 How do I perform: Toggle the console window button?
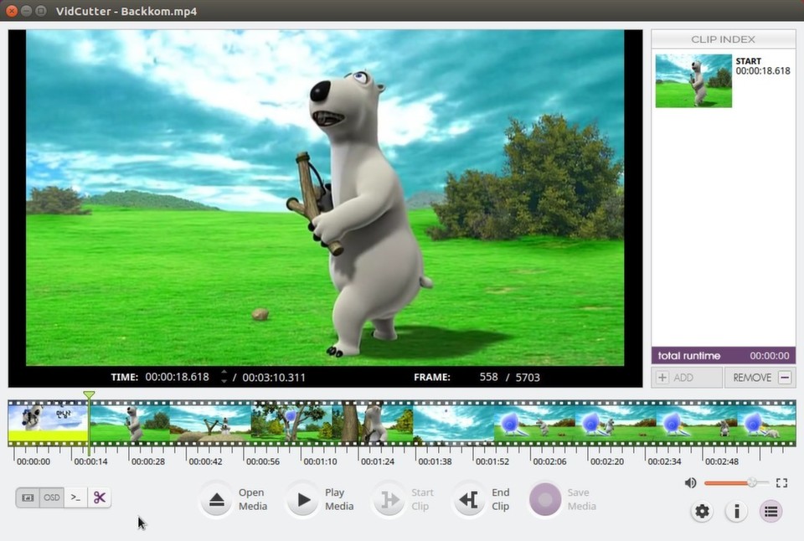click(76, 497)
